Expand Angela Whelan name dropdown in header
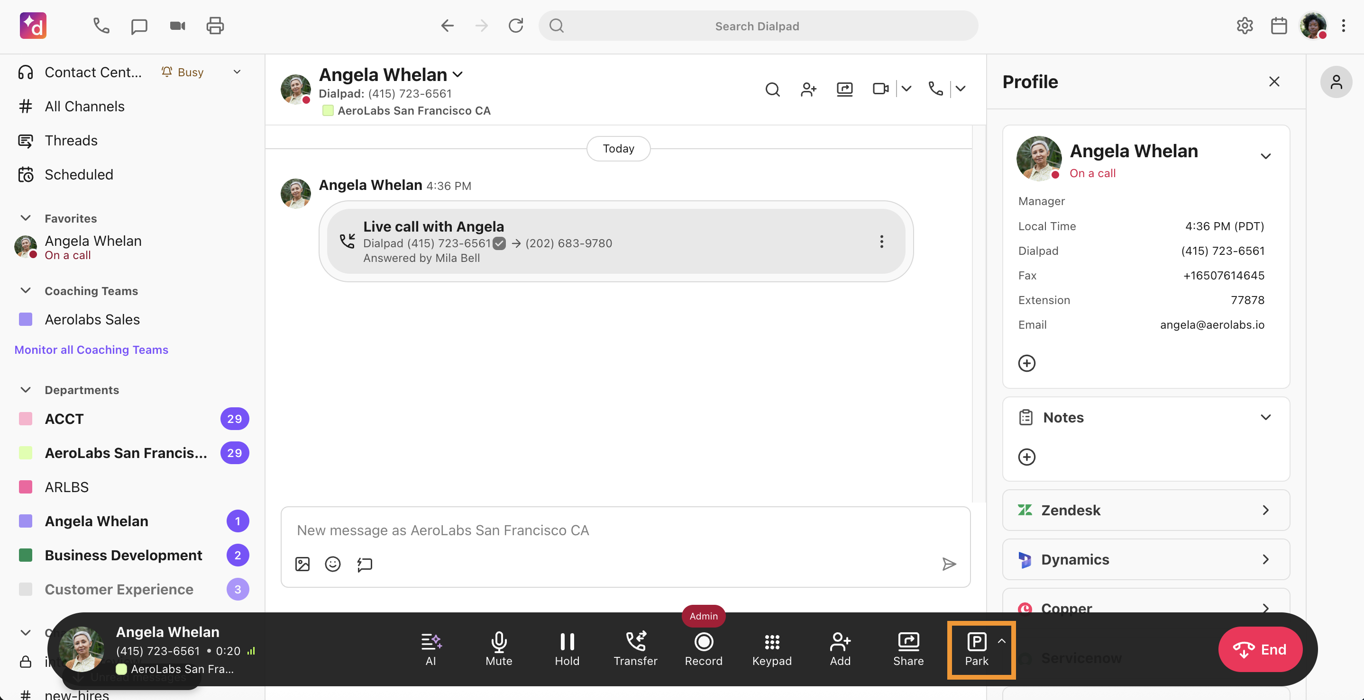Image resolution: width=1364 pixels, height=700 pixels. (x=458, y=75)
